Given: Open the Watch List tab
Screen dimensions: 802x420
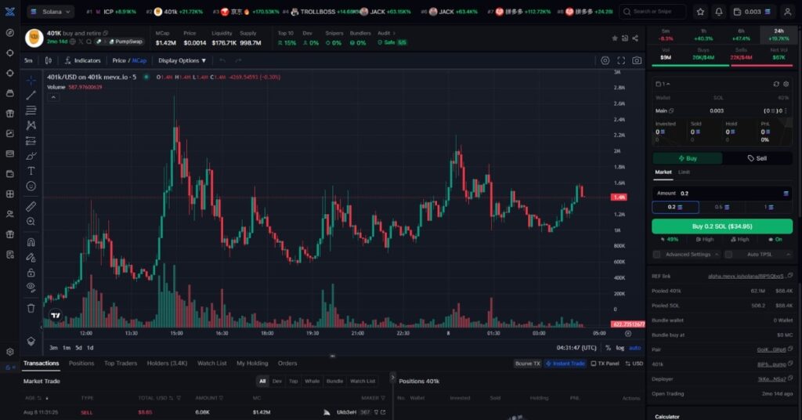Looking at the screenshot, I should point(211,364).
